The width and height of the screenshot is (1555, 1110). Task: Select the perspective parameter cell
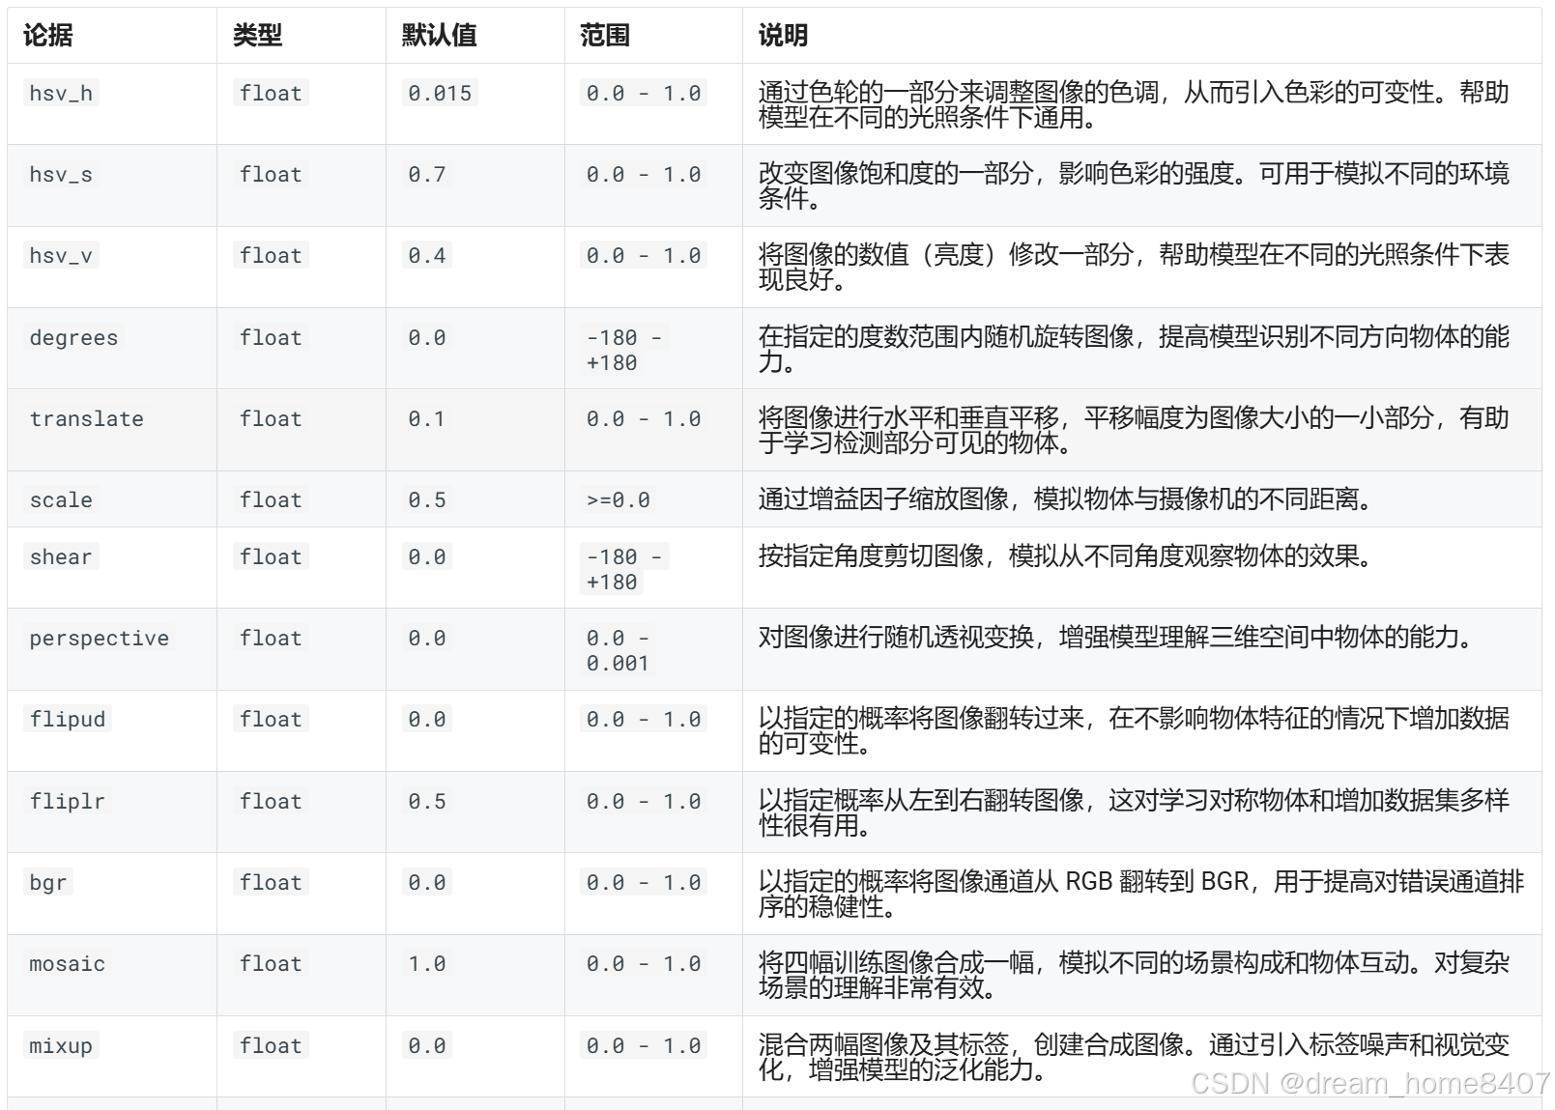(x=112, y=649)
